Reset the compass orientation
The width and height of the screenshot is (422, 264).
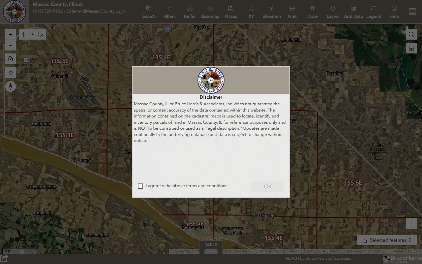click(x=11, y=86)
